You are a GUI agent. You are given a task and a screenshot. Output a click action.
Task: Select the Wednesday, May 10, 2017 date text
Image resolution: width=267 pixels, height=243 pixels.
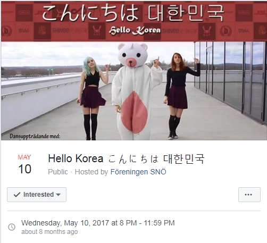[65, 223]
